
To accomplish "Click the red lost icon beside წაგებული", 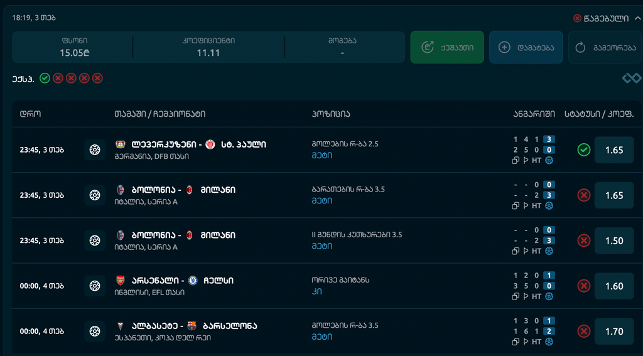I will [x=578, y=18].
